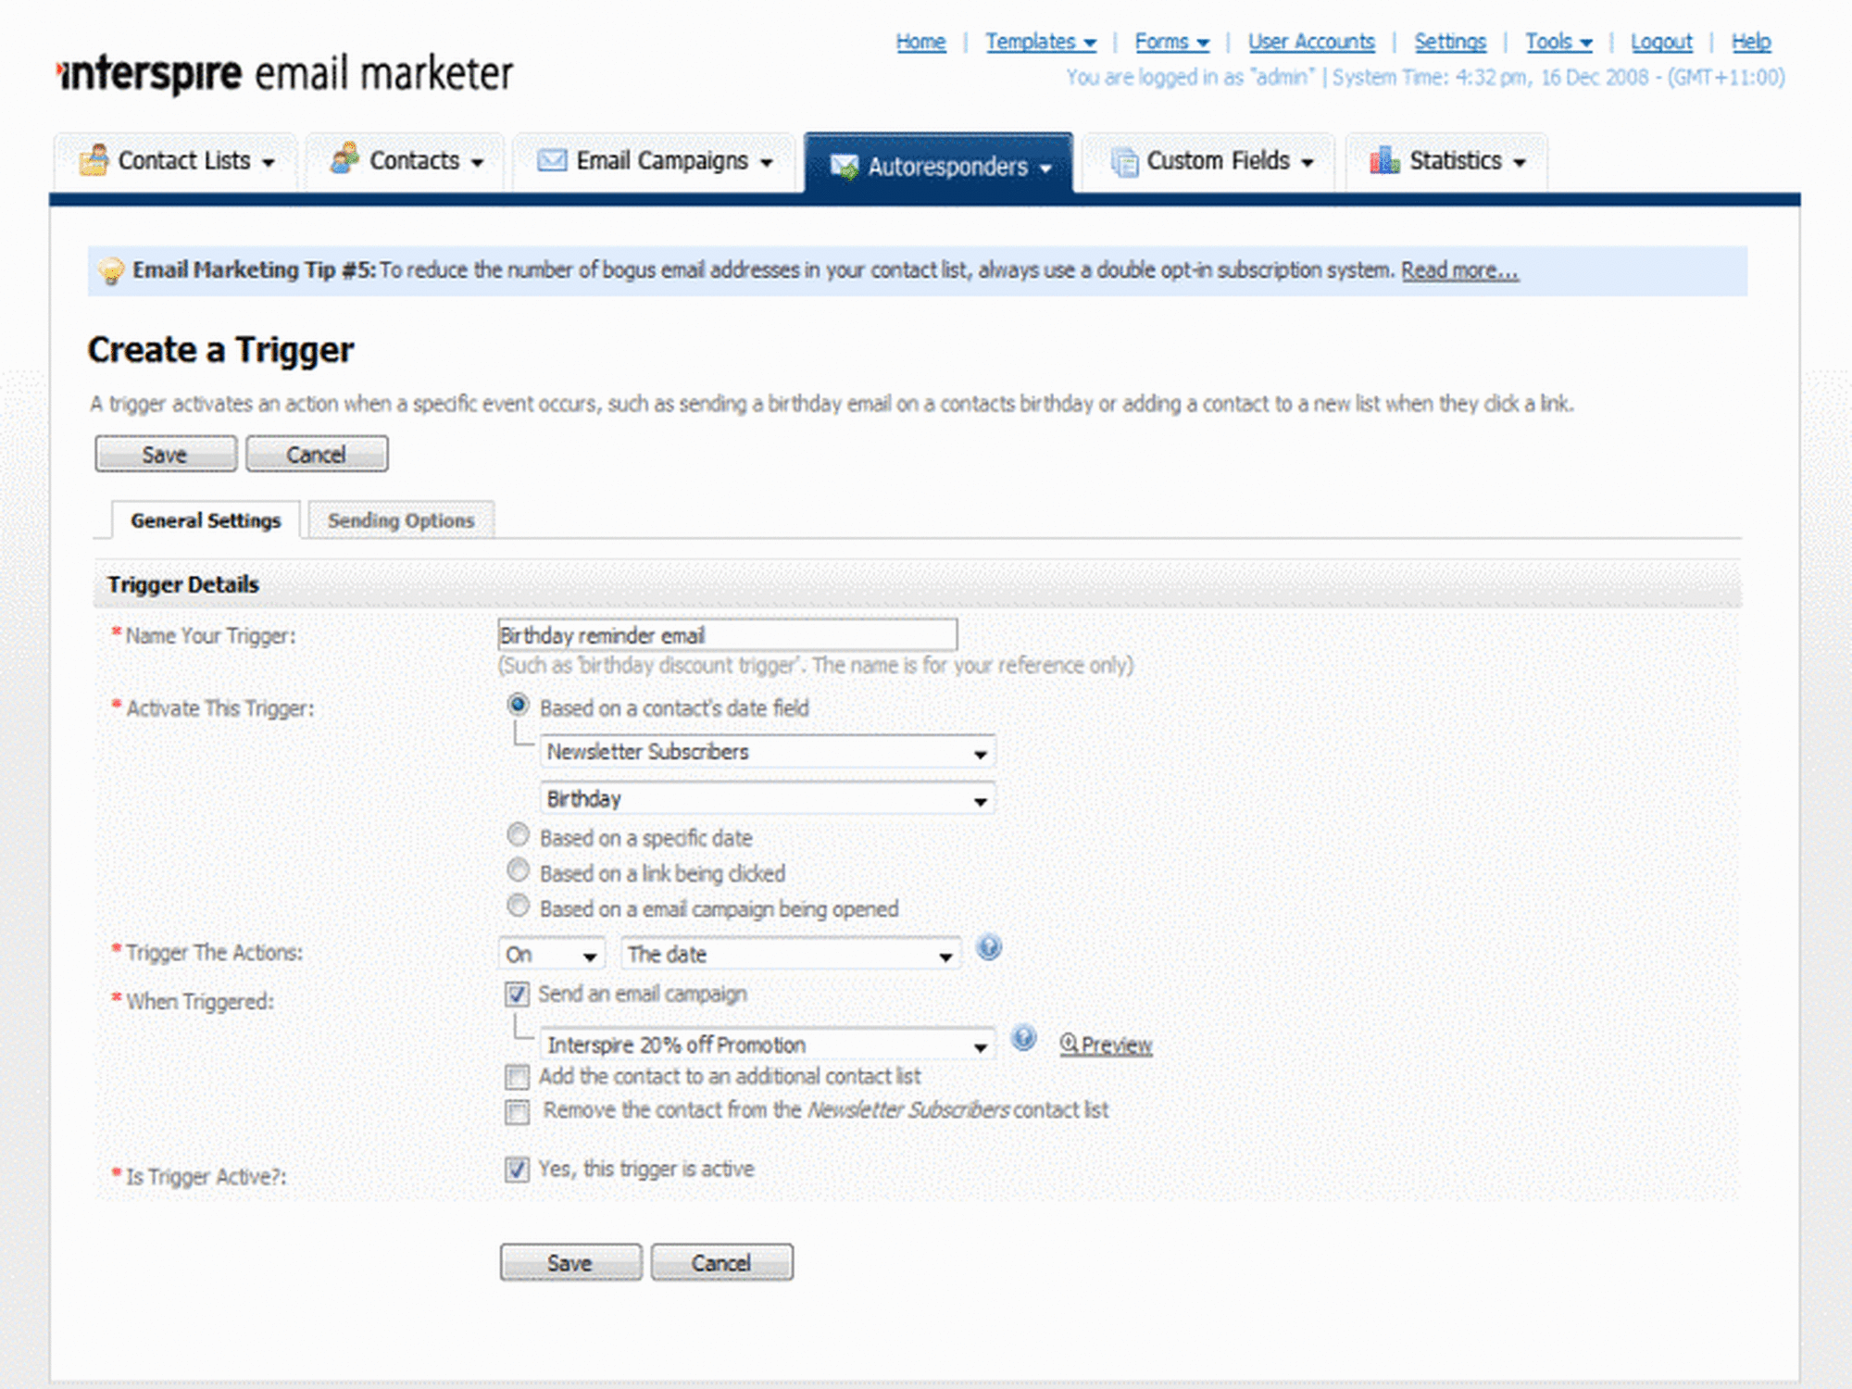
Task: Click the Contact Lists folder icon
Action: [x=94, y=160]
